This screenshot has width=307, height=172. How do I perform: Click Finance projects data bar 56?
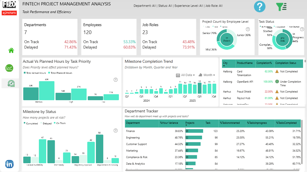[x=194, y=131]
